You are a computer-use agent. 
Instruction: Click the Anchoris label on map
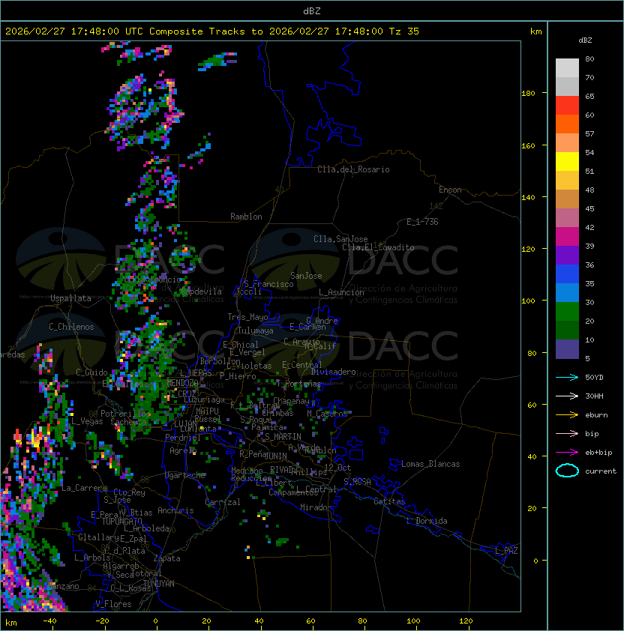pos(175,510)
